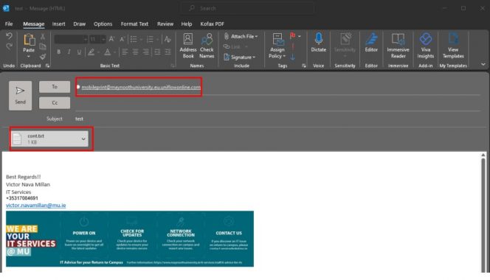
Task: Open the Editor proofing tool
Action: coord(371,43)
